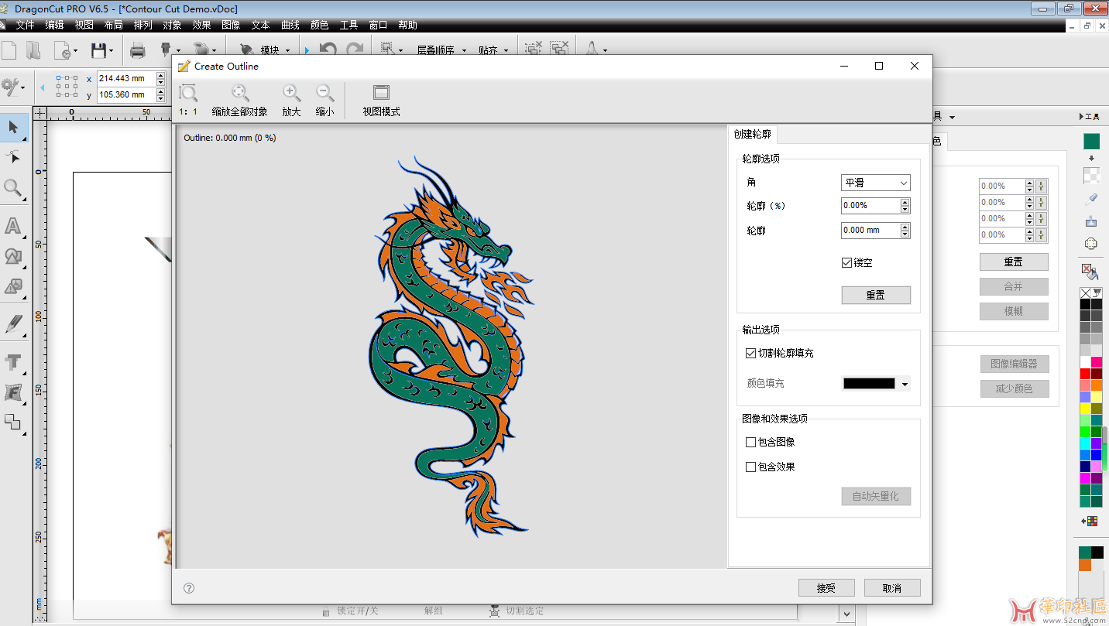Screen dimensions: 1109x626
Task: Open the corner type (平滑) dropdown
Action: (875, 183)
